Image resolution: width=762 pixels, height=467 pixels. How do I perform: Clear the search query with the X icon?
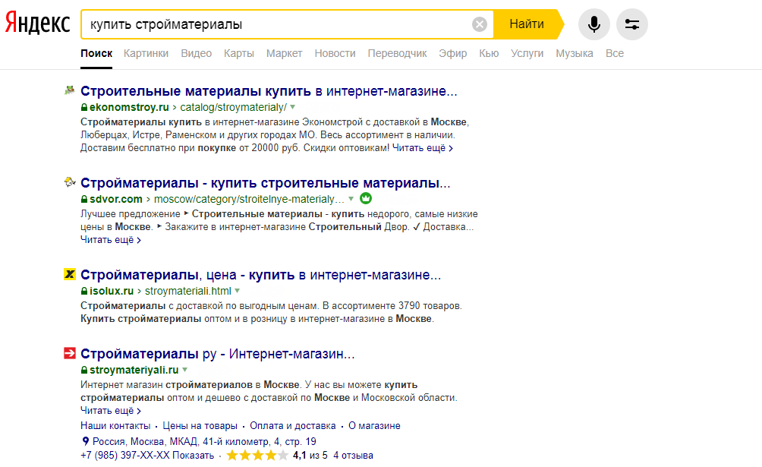[479, 24]
